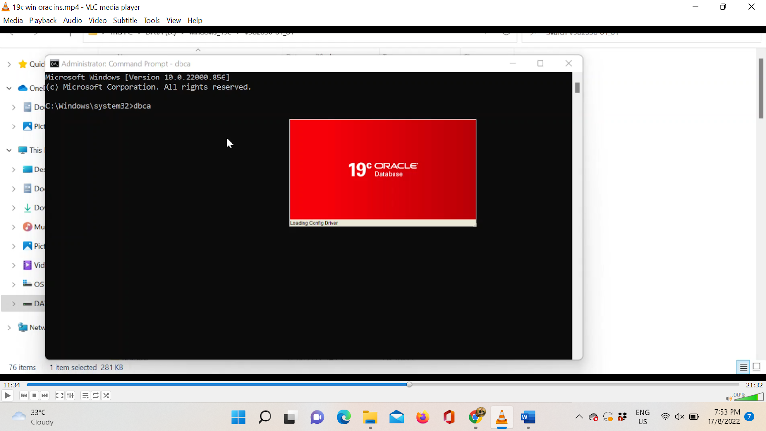Screen dimensions: 766x431
Task: Unmute the system volume in the tray
Action: click(x=679, y=417)
